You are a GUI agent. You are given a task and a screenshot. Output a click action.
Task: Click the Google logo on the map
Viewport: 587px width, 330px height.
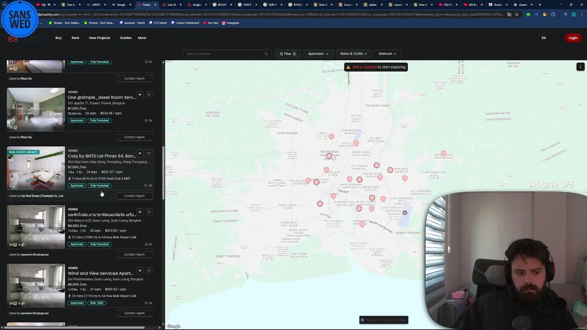click(174, 326)
